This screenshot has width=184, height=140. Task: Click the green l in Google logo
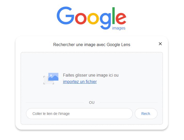(113, 16)
